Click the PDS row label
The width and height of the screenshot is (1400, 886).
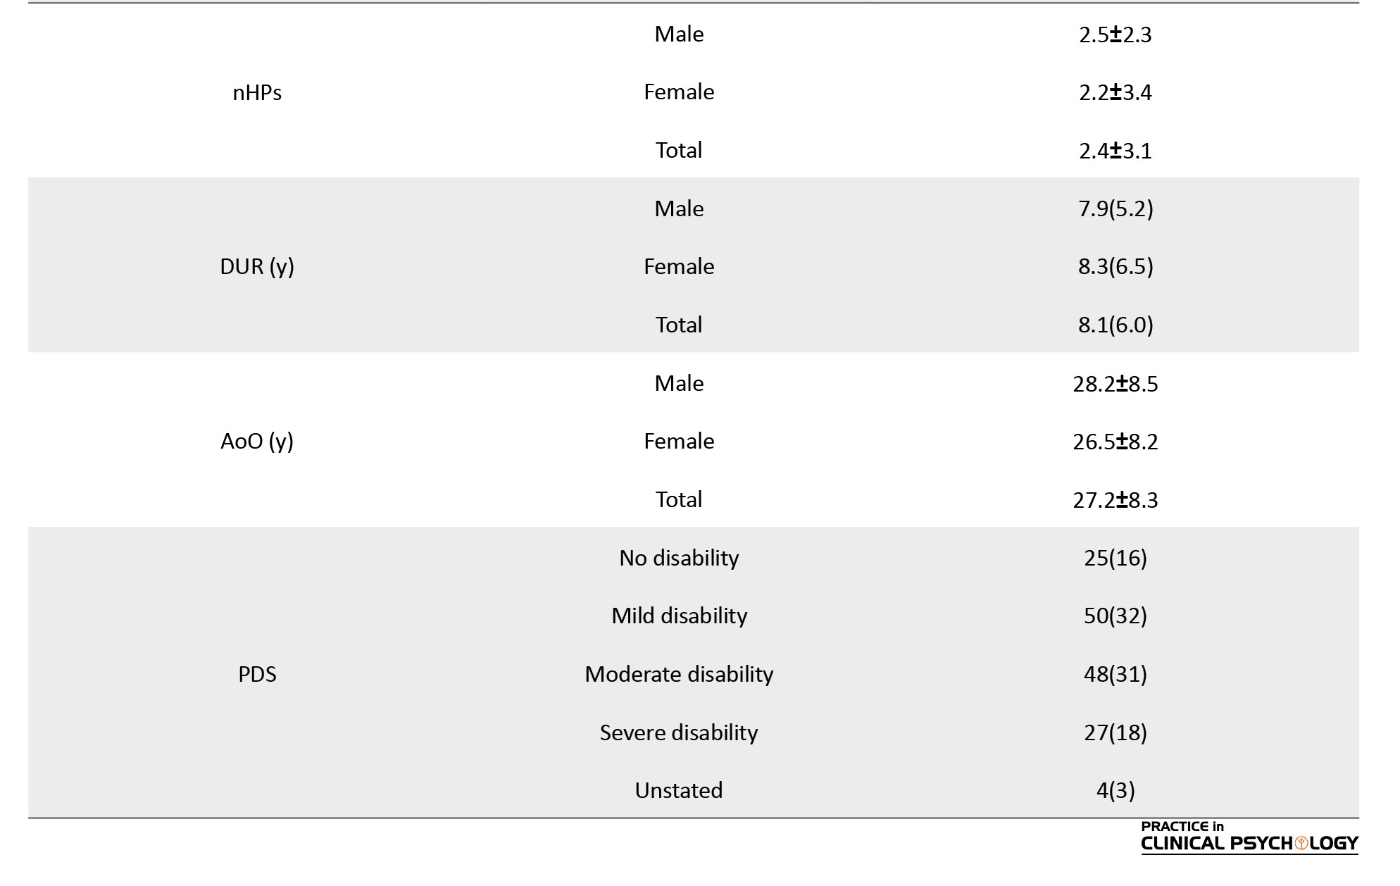257,674
